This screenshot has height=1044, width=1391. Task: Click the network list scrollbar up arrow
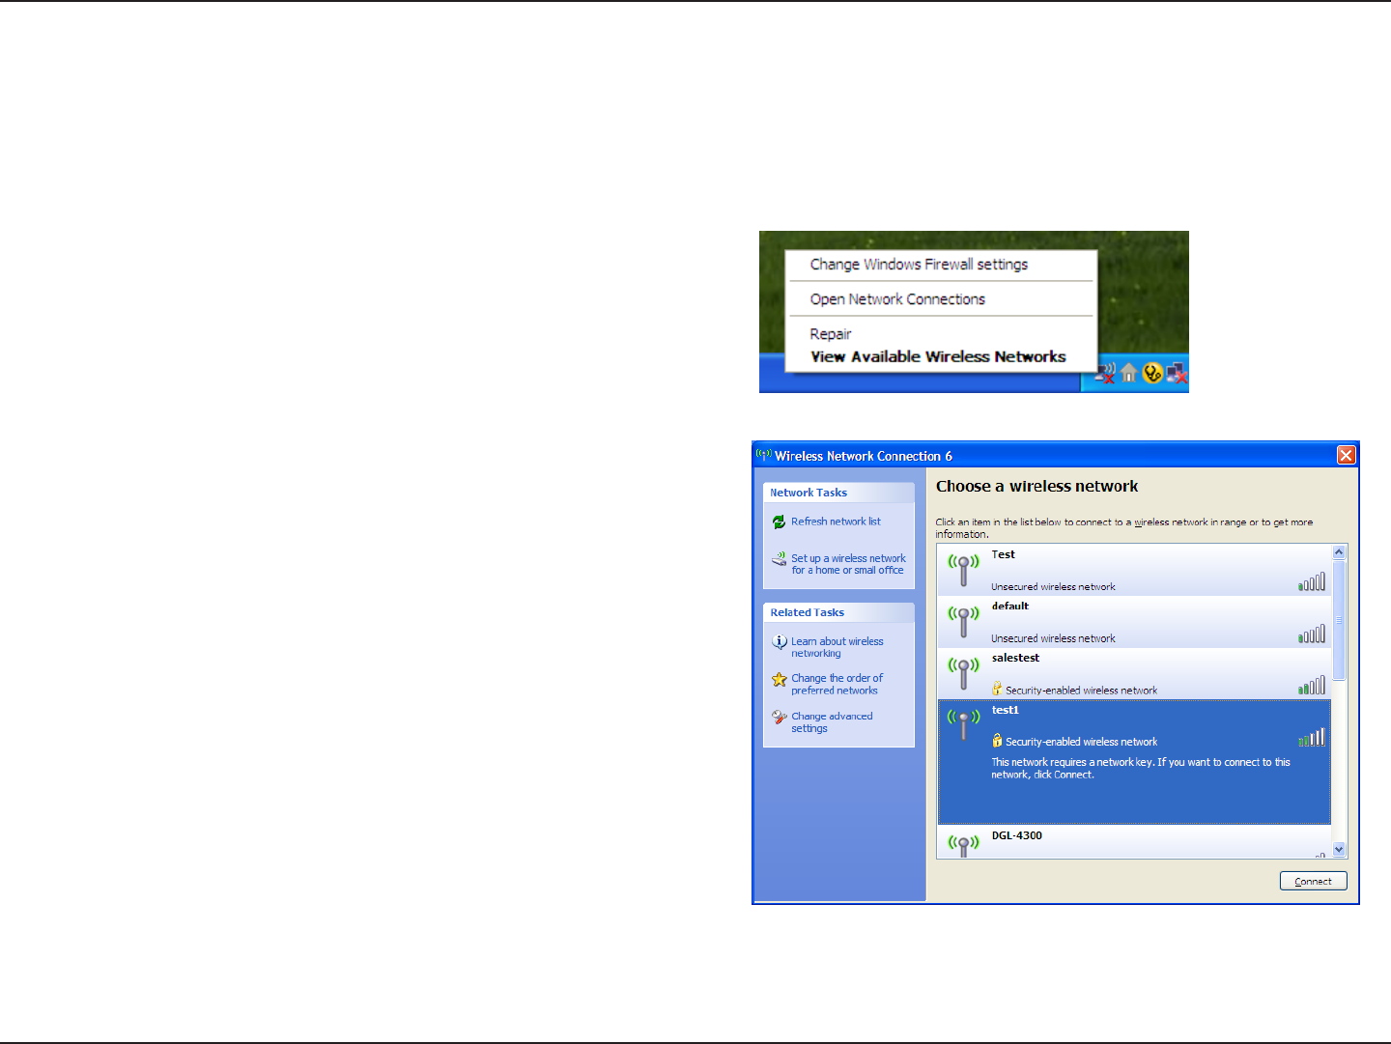coord(1339,552)
